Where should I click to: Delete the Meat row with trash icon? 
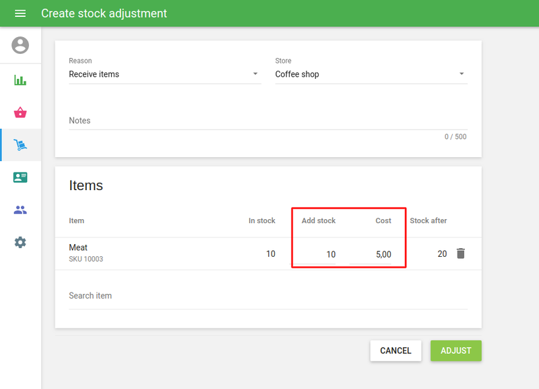point(461,253)
